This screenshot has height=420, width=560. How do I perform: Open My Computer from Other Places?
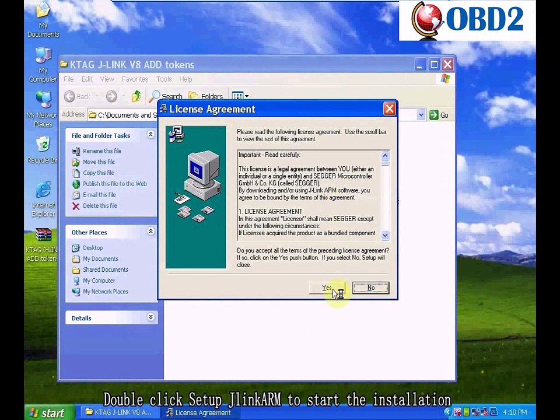coord(99,281)
